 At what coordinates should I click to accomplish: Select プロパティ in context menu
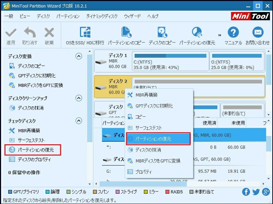coord(159,172)
